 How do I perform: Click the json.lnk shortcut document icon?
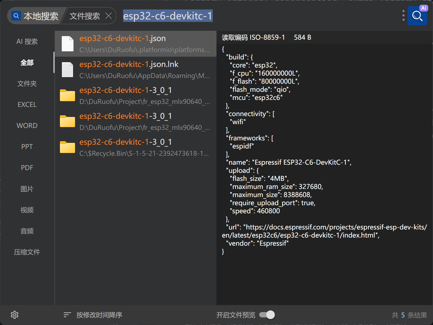[x=67, y=70]
